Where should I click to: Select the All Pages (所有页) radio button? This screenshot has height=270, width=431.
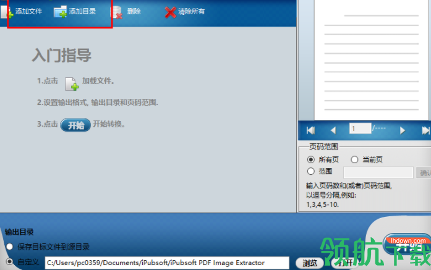(x=311, y=159)
